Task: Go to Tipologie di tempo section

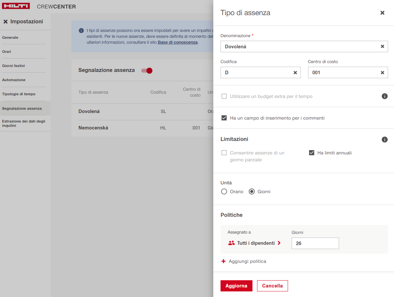Action: coord(19,94)
